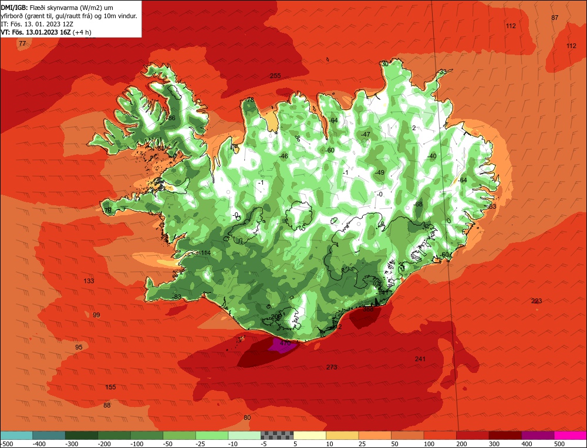This screenshot has height=448, width=587.
Task: Click the 87 value in the top-right corner
Action: 555,18
